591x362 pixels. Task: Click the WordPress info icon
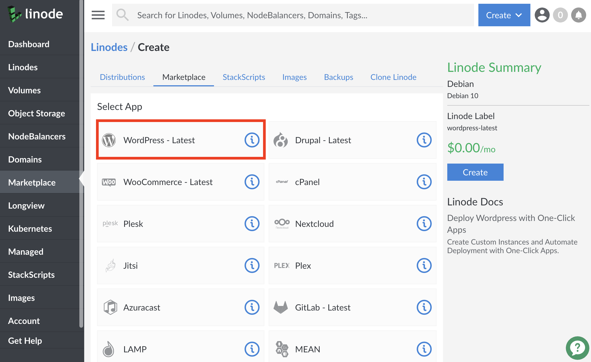252,140
